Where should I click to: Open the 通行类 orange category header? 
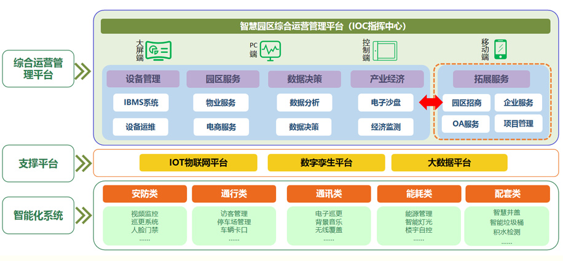tap(234, 194)
